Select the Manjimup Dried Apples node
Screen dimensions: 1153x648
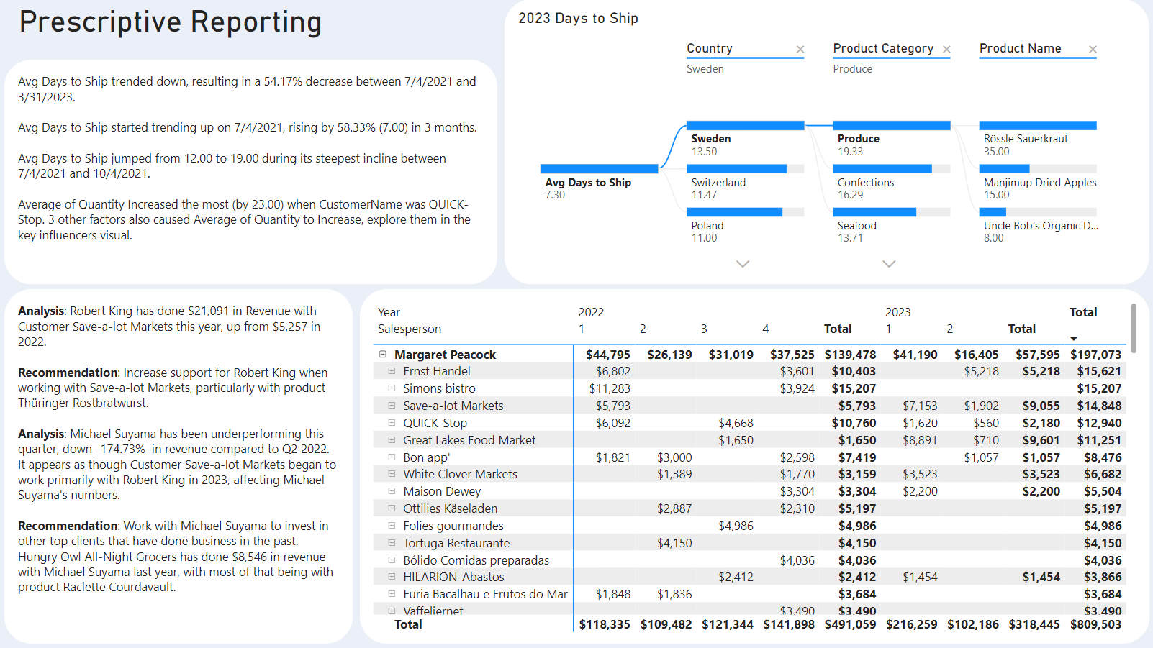[x=1038, y=183]
